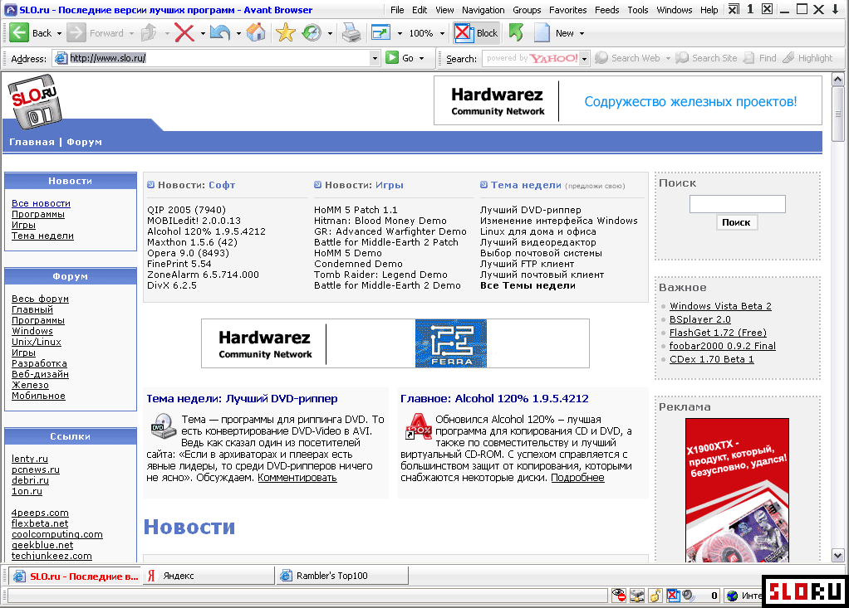Click the blocked popup status bar icon
This screenshot has width=849, height=608.
(673, 596)
